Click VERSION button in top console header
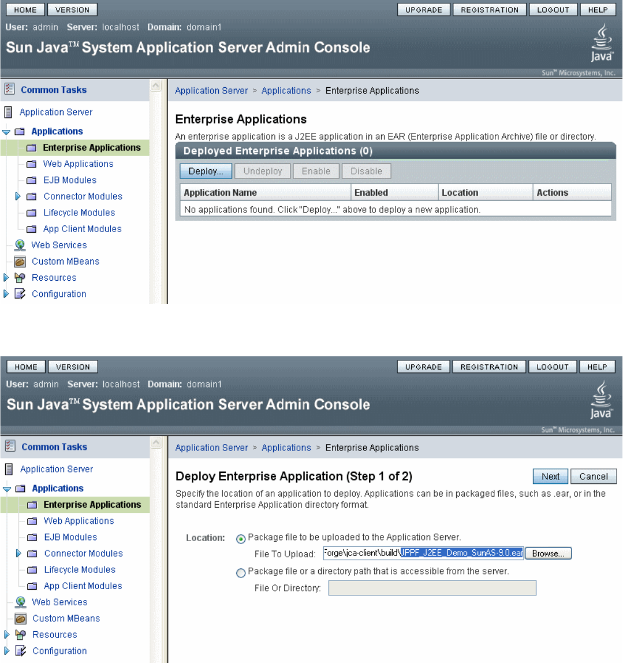The image size is (623, 663). pos(72,10)
